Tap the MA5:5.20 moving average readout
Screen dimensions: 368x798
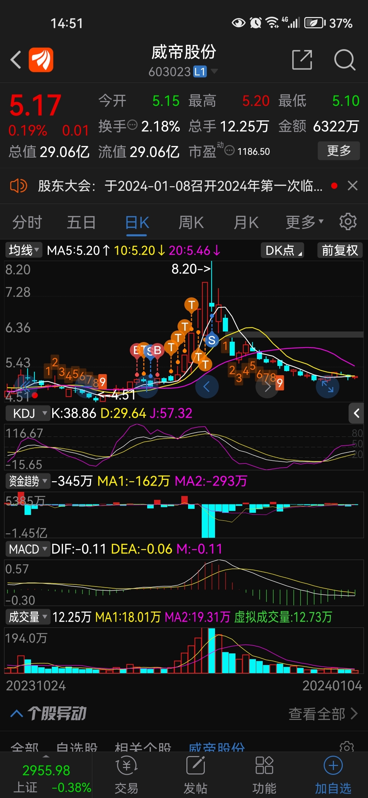pos(78,251)
